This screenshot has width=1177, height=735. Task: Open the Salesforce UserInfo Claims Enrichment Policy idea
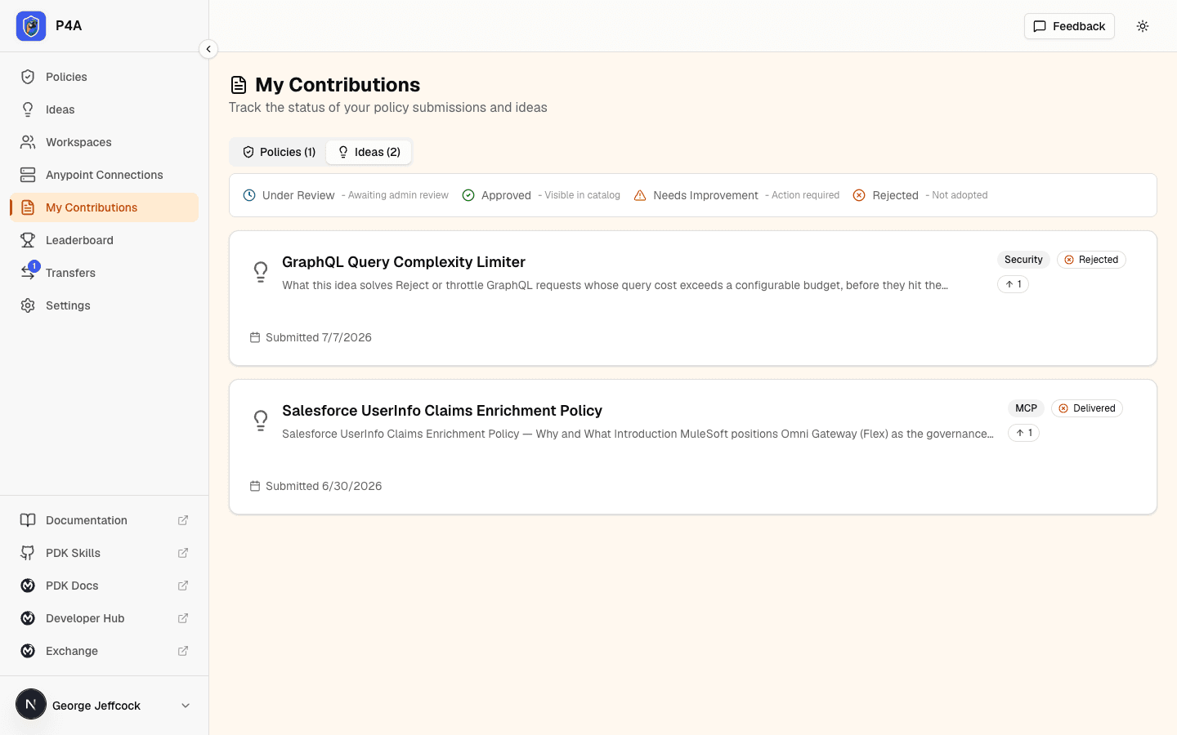tap(442, 411)
